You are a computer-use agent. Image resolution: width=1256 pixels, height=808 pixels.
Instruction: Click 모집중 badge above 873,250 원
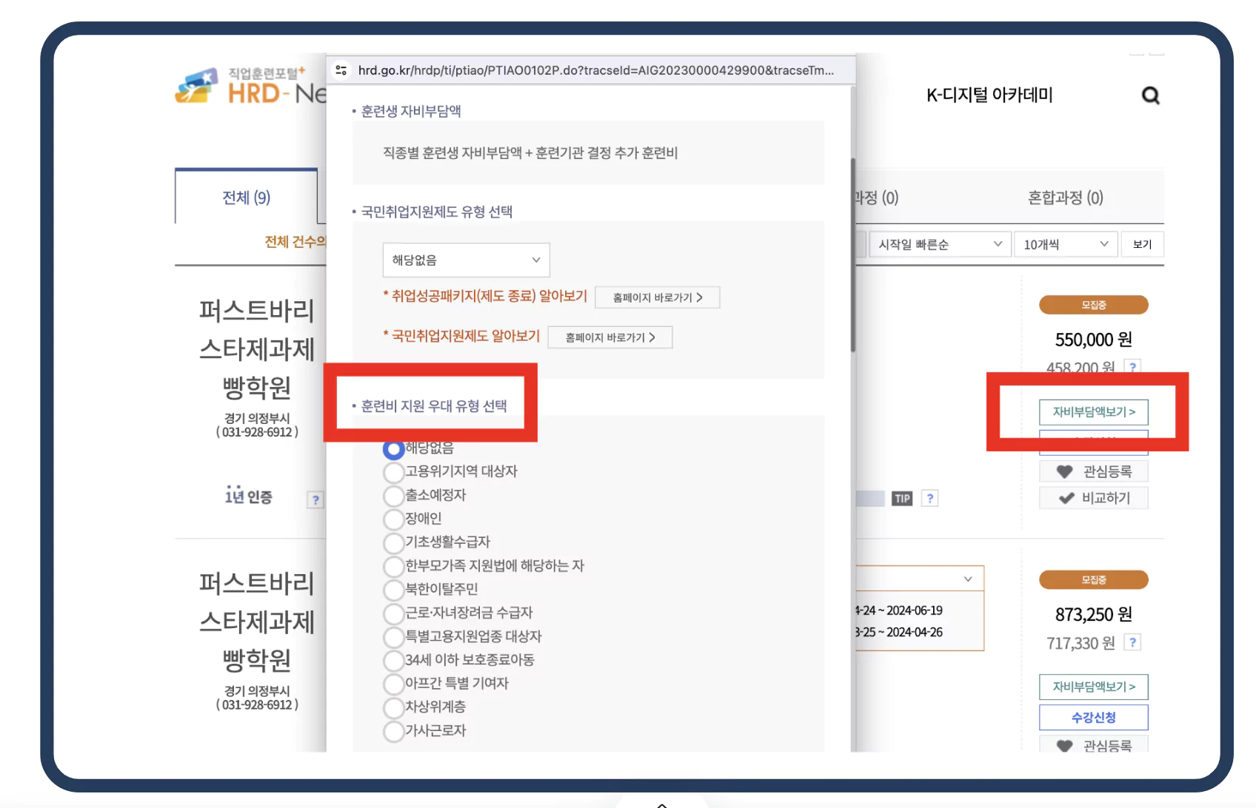(x=1094, y=579)
